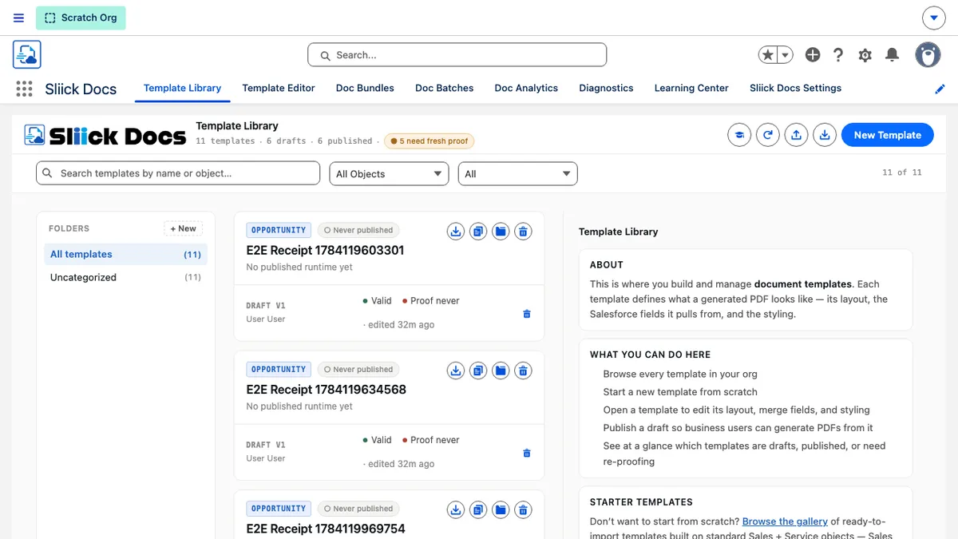Select the All templates folder
Image resolution: width=958 pixels, height=539 pixels.
click(x=125, y=255)
